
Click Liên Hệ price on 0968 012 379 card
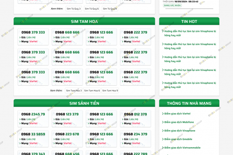pos(134,119)
